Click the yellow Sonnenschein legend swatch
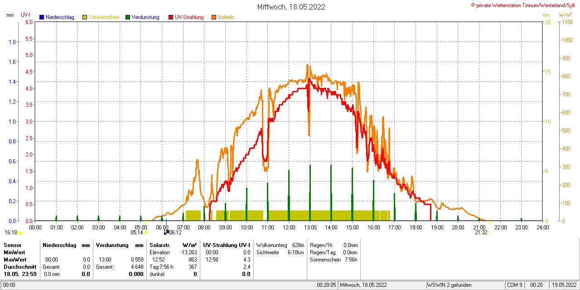Image resolution: width=580 pixels, height=290 pixels. [85, 17]
